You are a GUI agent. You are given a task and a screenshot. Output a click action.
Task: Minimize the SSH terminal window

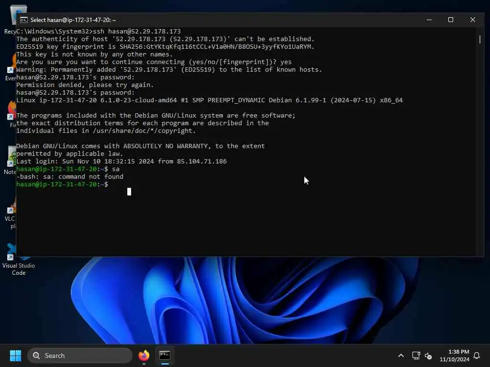pyautogui.click(x=429, y=20)
